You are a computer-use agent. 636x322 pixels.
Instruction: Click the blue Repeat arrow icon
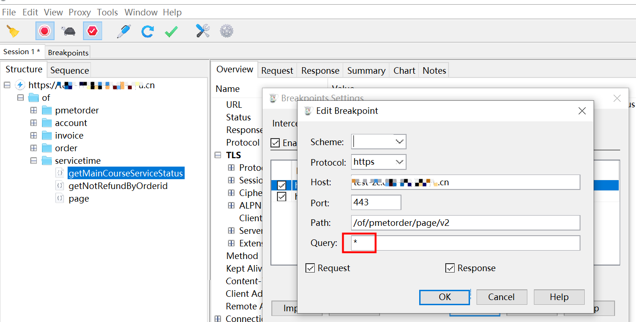pyautogui.click(x=147, y=31)
